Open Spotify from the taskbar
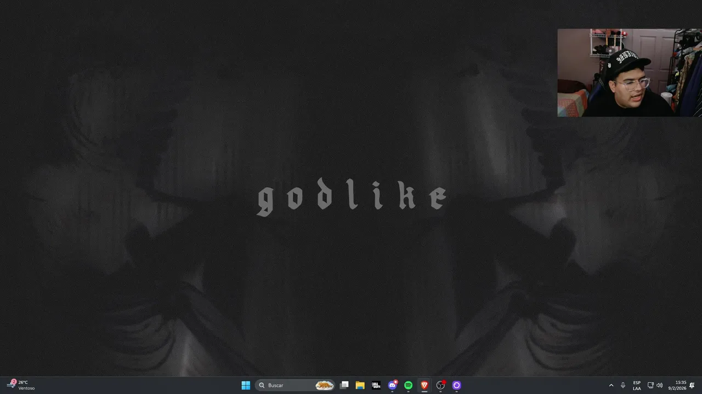The height and width of the screenshot is (394, 702). click(408, 385)
